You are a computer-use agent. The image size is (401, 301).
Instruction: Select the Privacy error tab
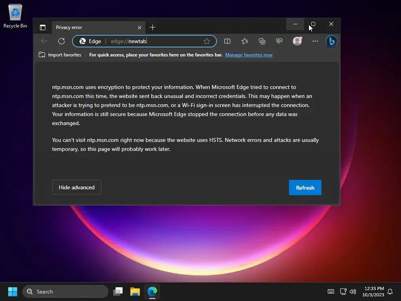pyautogui.click(x=99, y=27)
